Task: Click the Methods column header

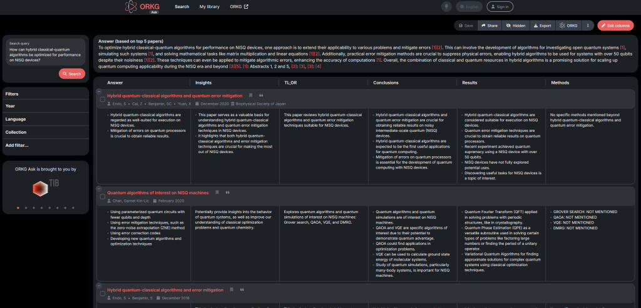Action: [560, 82]
